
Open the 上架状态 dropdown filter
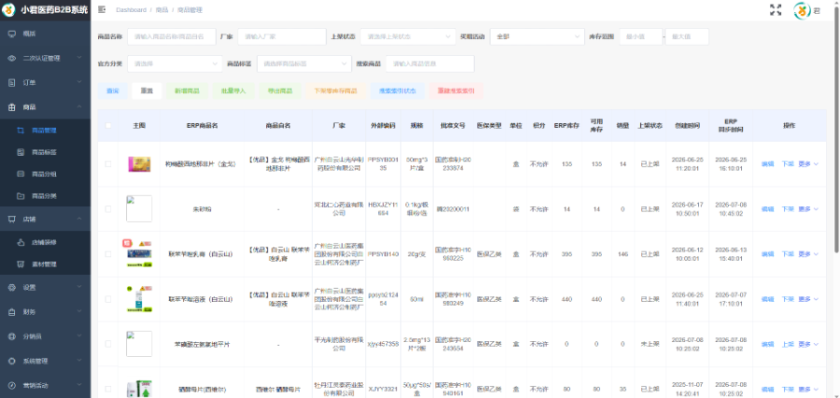[x=408, y=36]
